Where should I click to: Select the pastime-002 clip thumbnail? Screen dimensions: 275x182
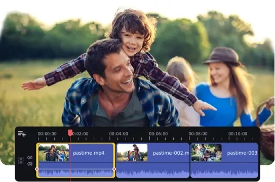pos(132,153)
